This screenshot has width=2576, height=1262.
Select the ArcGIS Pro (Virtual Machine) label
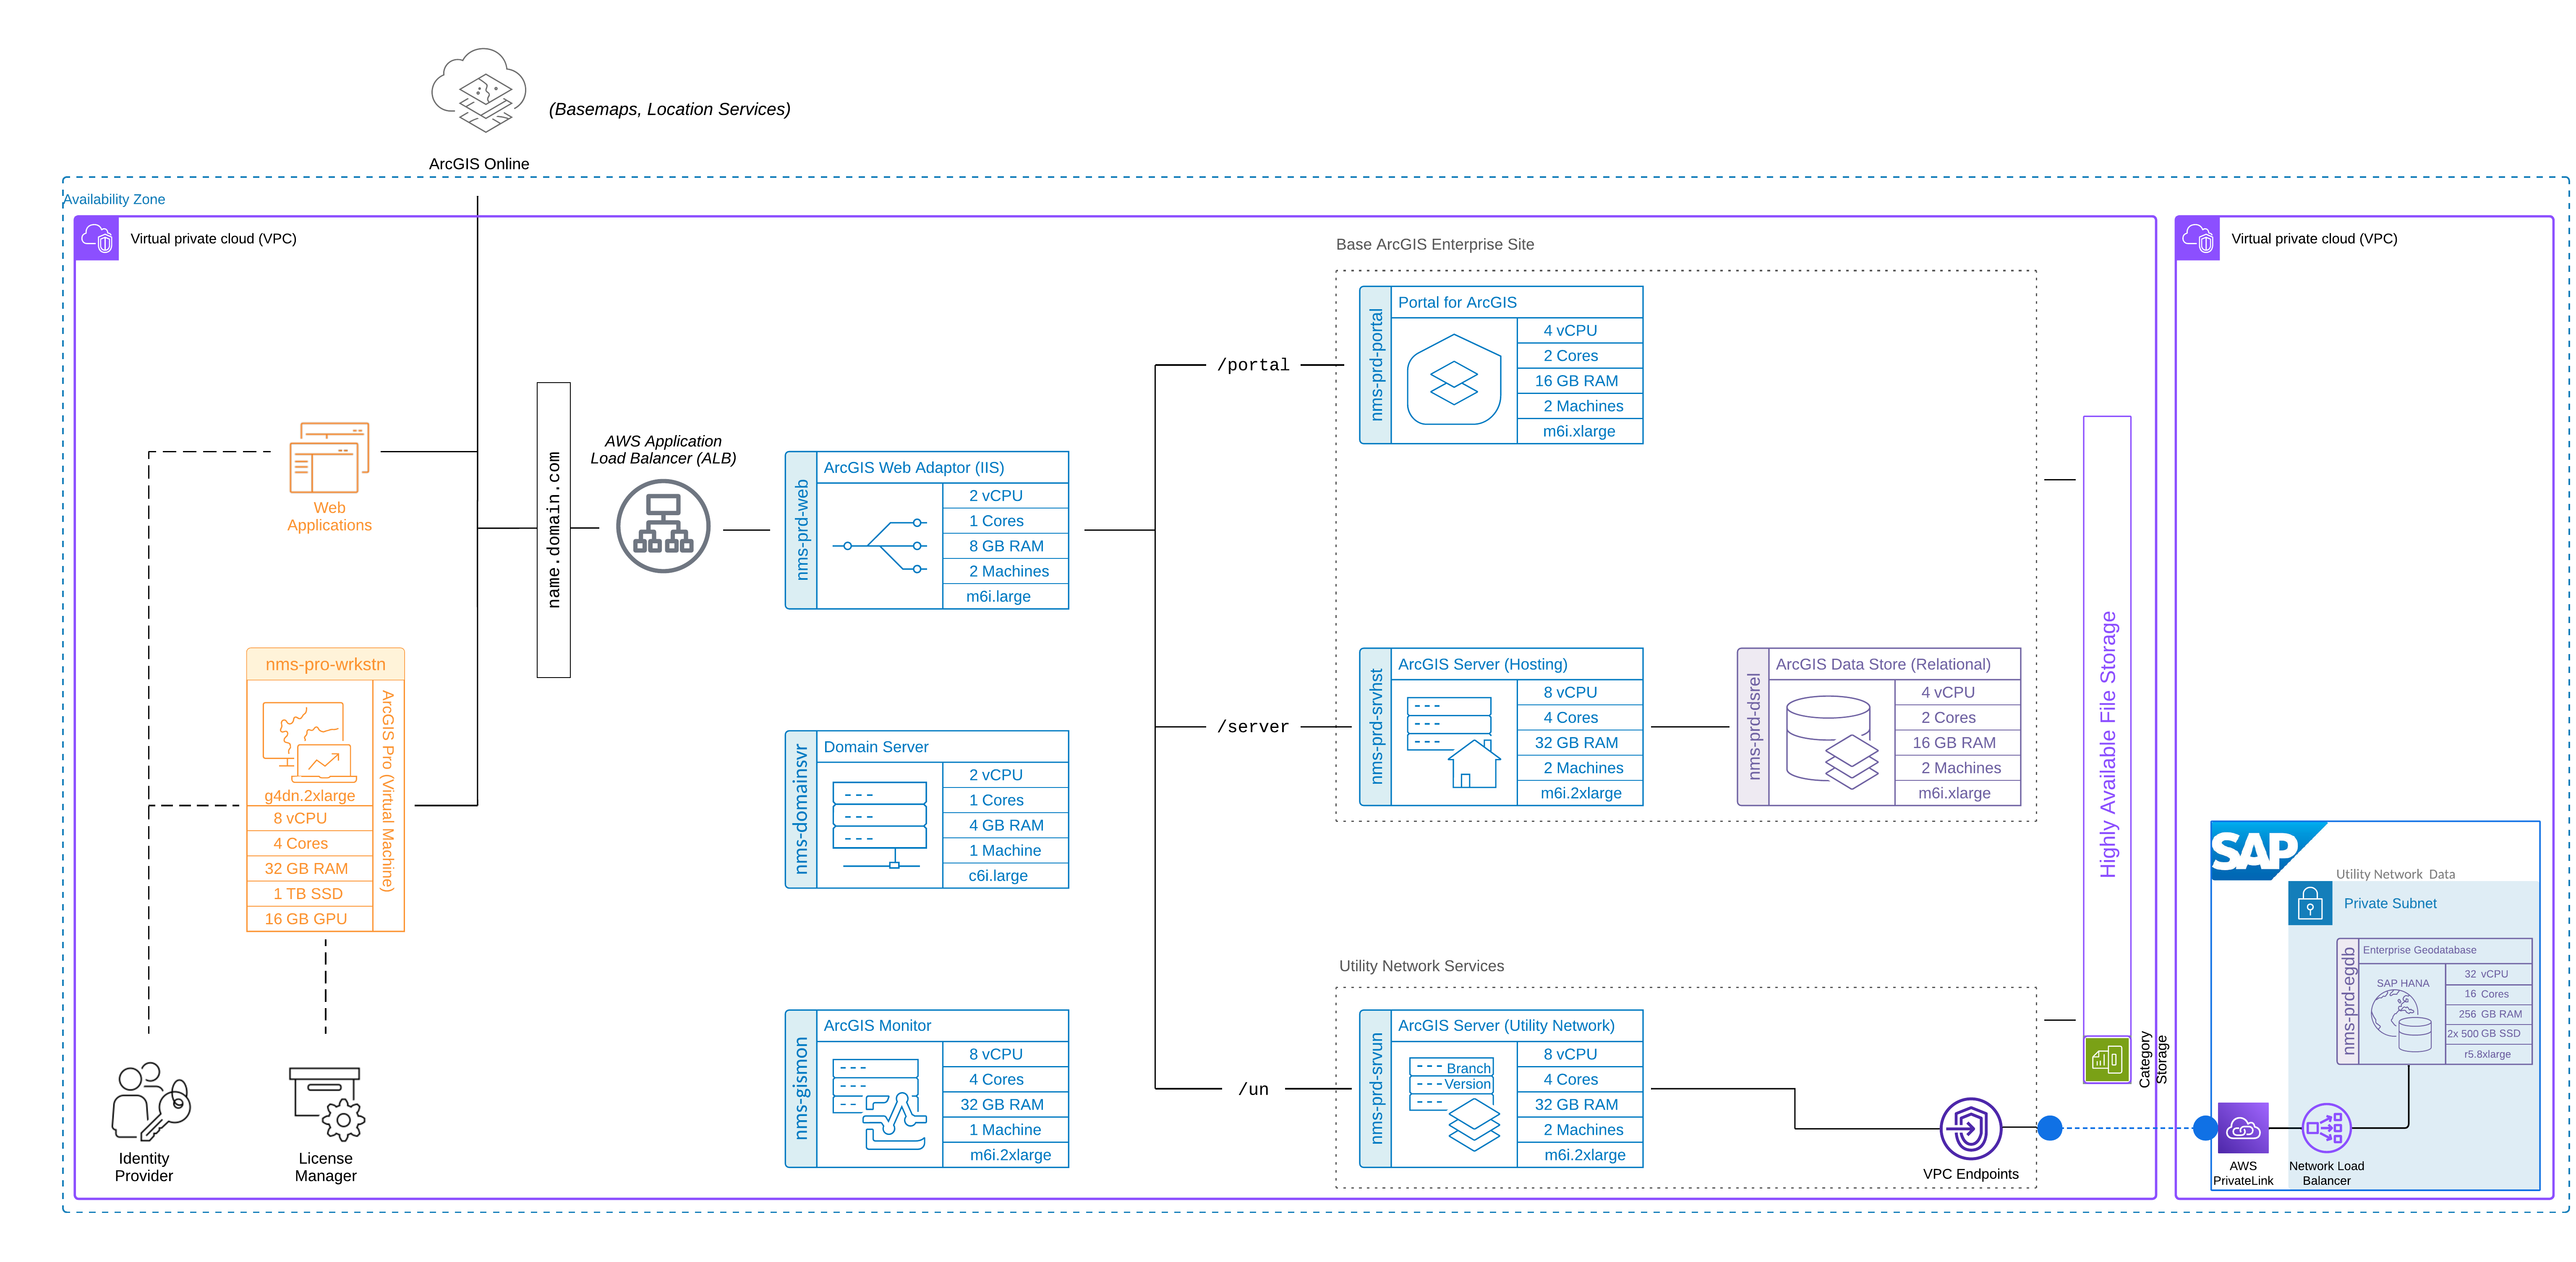[x=388, y=791]
